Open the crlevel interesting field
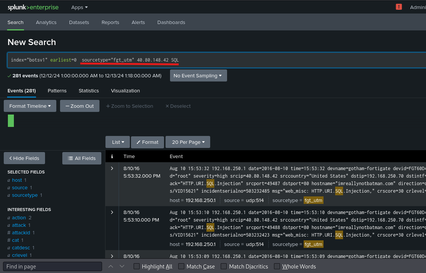The width and height of the screenshot is (426, 273). pyautogui.click(x=20, y=255)
